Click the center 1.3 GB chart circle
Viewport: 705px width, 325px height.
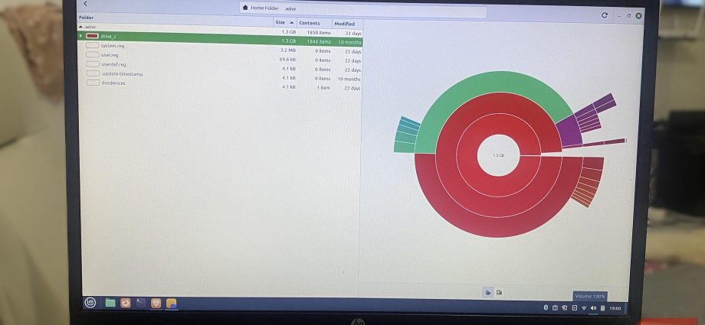tap(498, 155)
